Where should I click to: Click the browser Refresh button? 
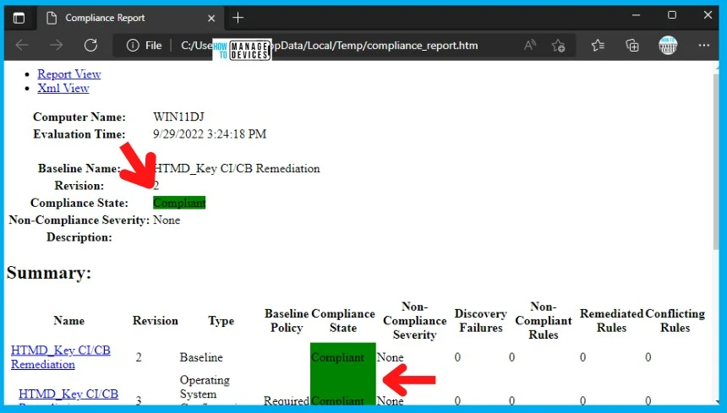coord(90,46)
